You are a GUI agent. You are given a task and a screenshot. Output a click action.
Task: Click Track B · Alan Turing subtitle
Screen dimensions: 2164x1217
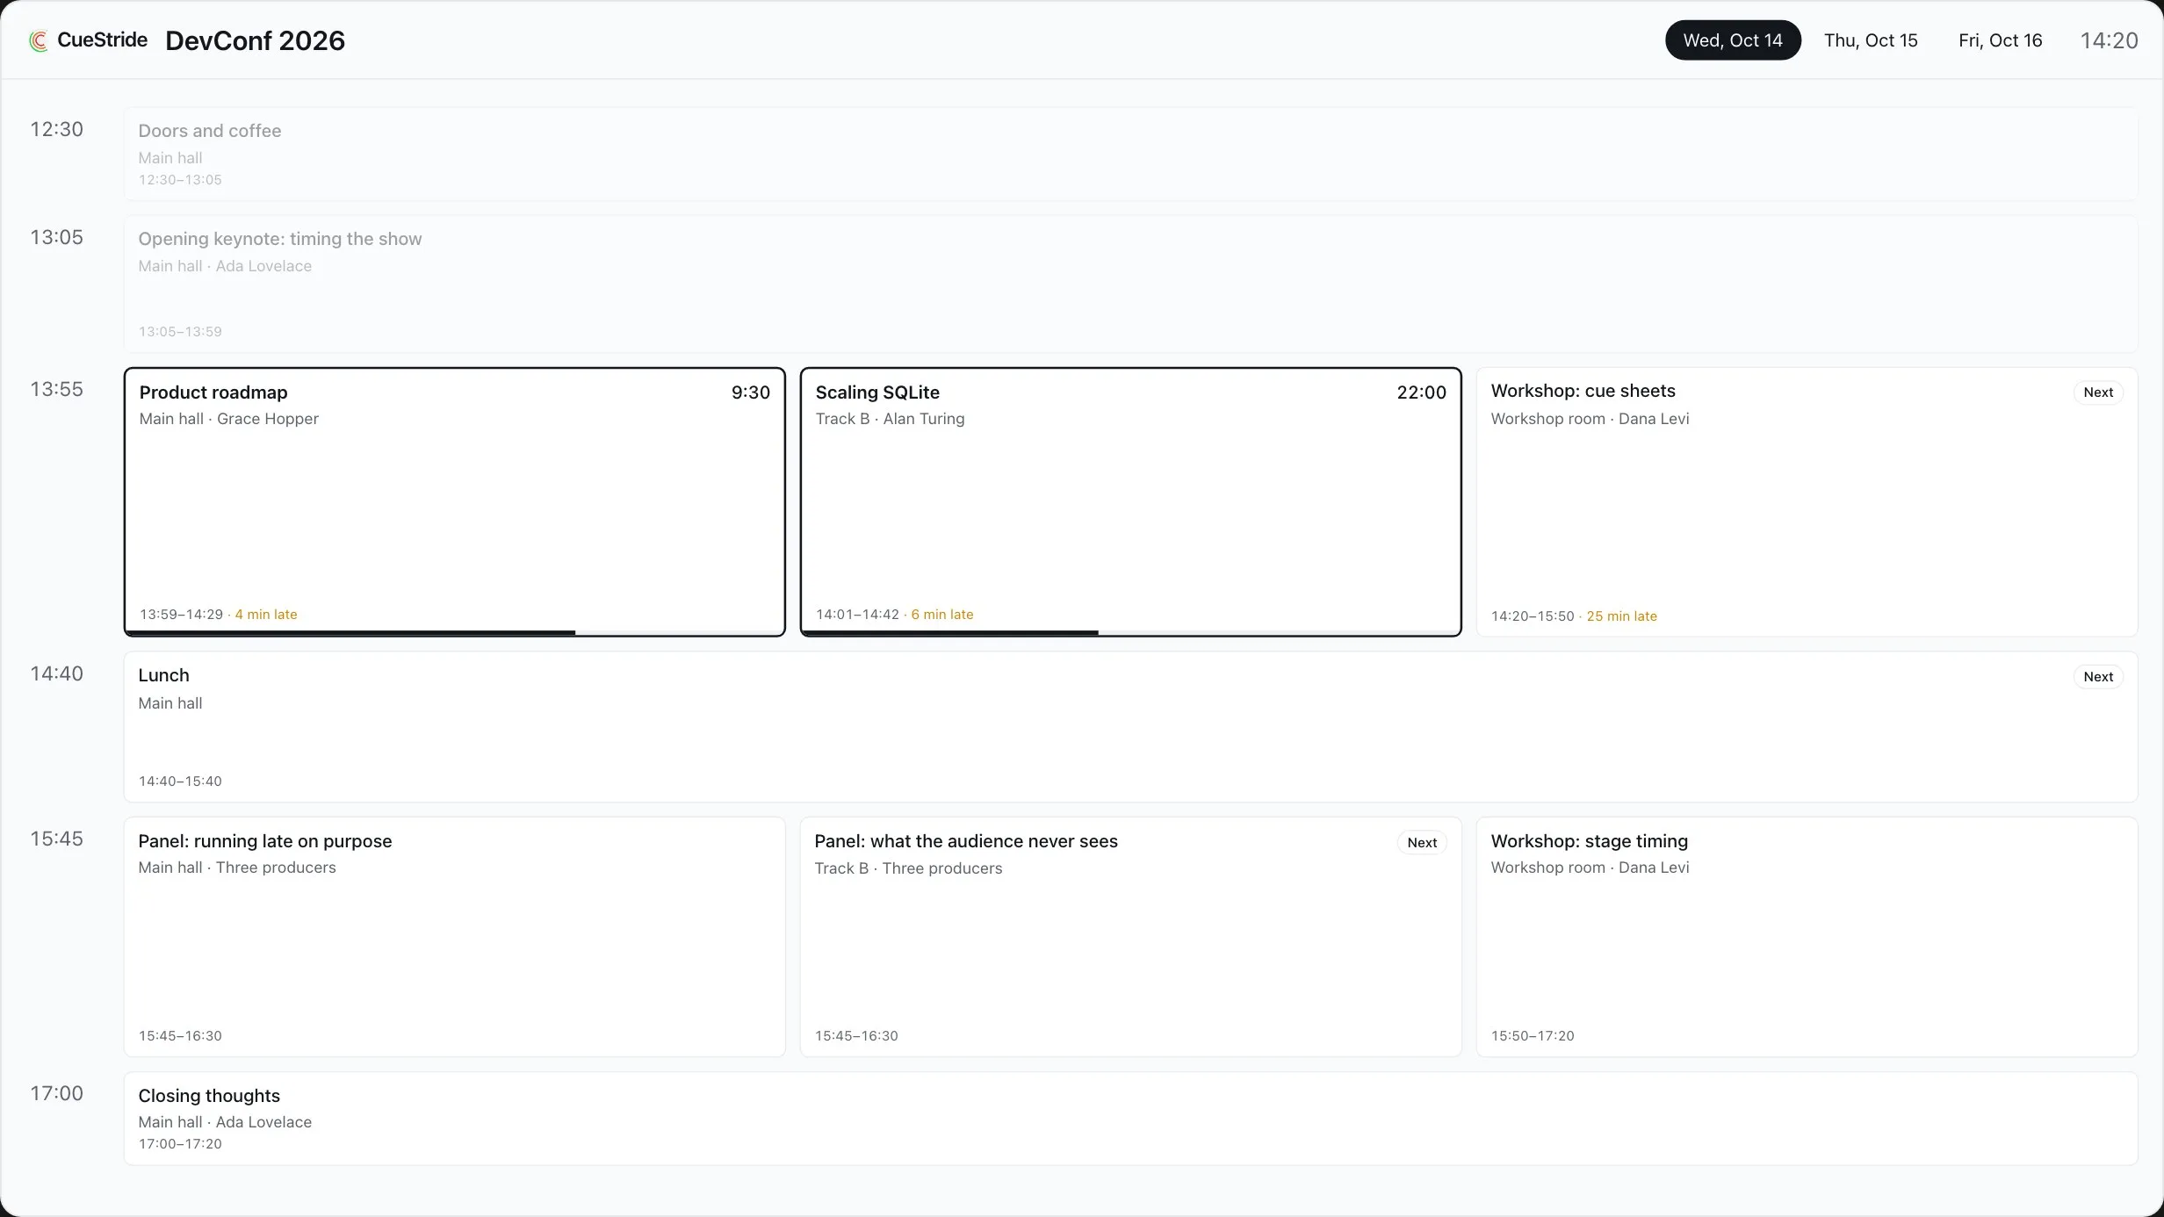click(x=890, y=419)
